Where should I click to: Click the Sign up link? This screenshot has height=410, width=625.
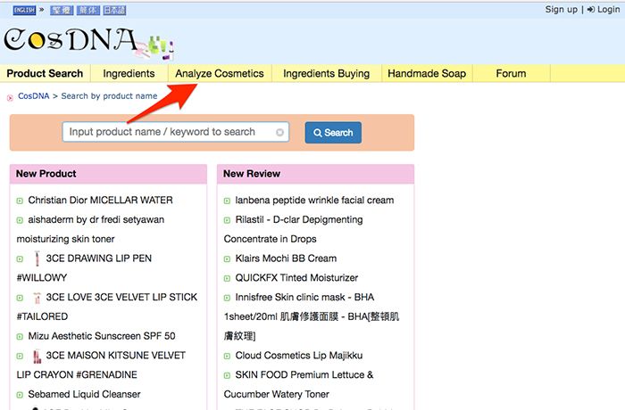[x=562, y=9]
